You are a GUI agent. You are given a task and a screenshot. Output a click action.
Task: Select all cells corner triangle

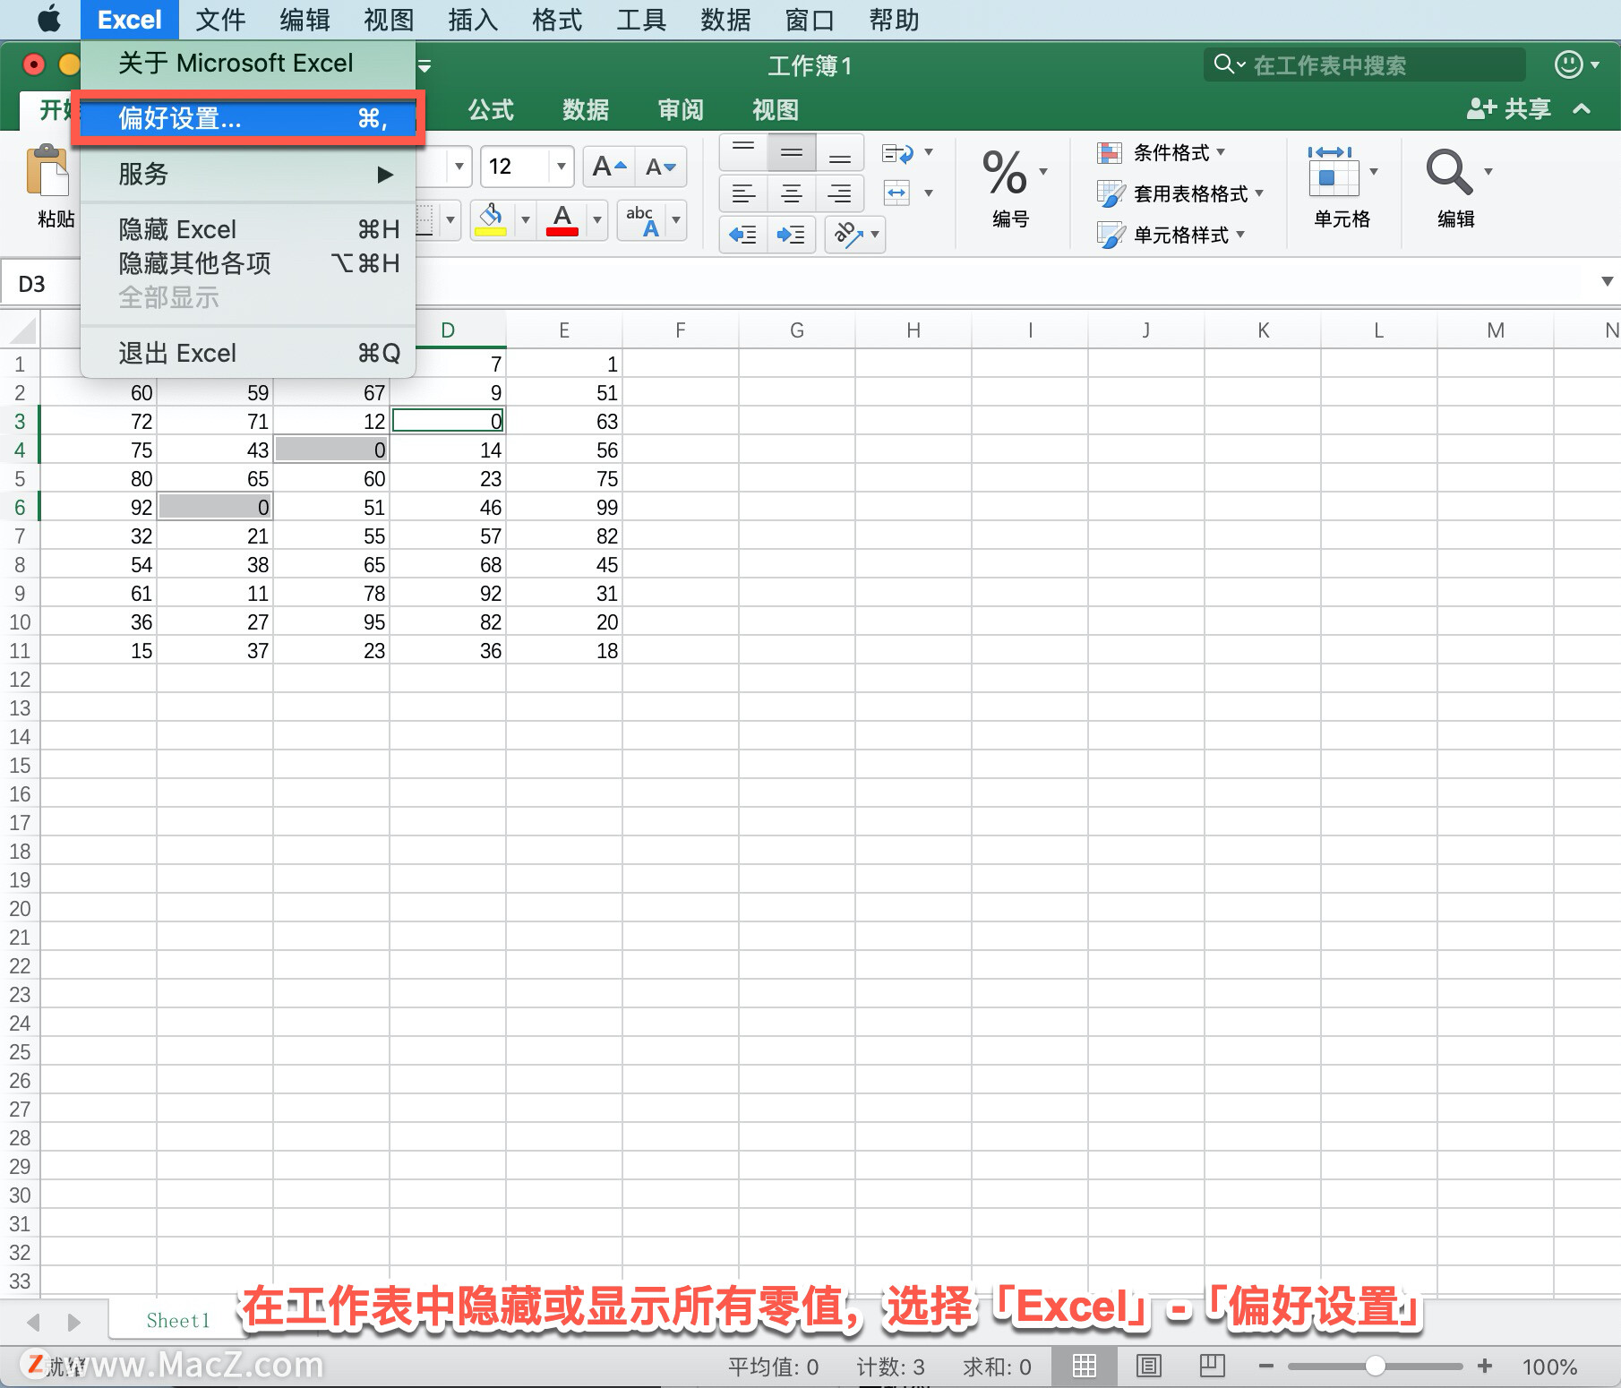[x=21, y=330]
